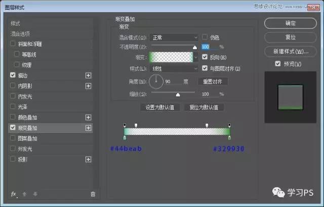Click the plus icon next to 内阴影
Screen dimensions: 324x207
tap(89, 86)
